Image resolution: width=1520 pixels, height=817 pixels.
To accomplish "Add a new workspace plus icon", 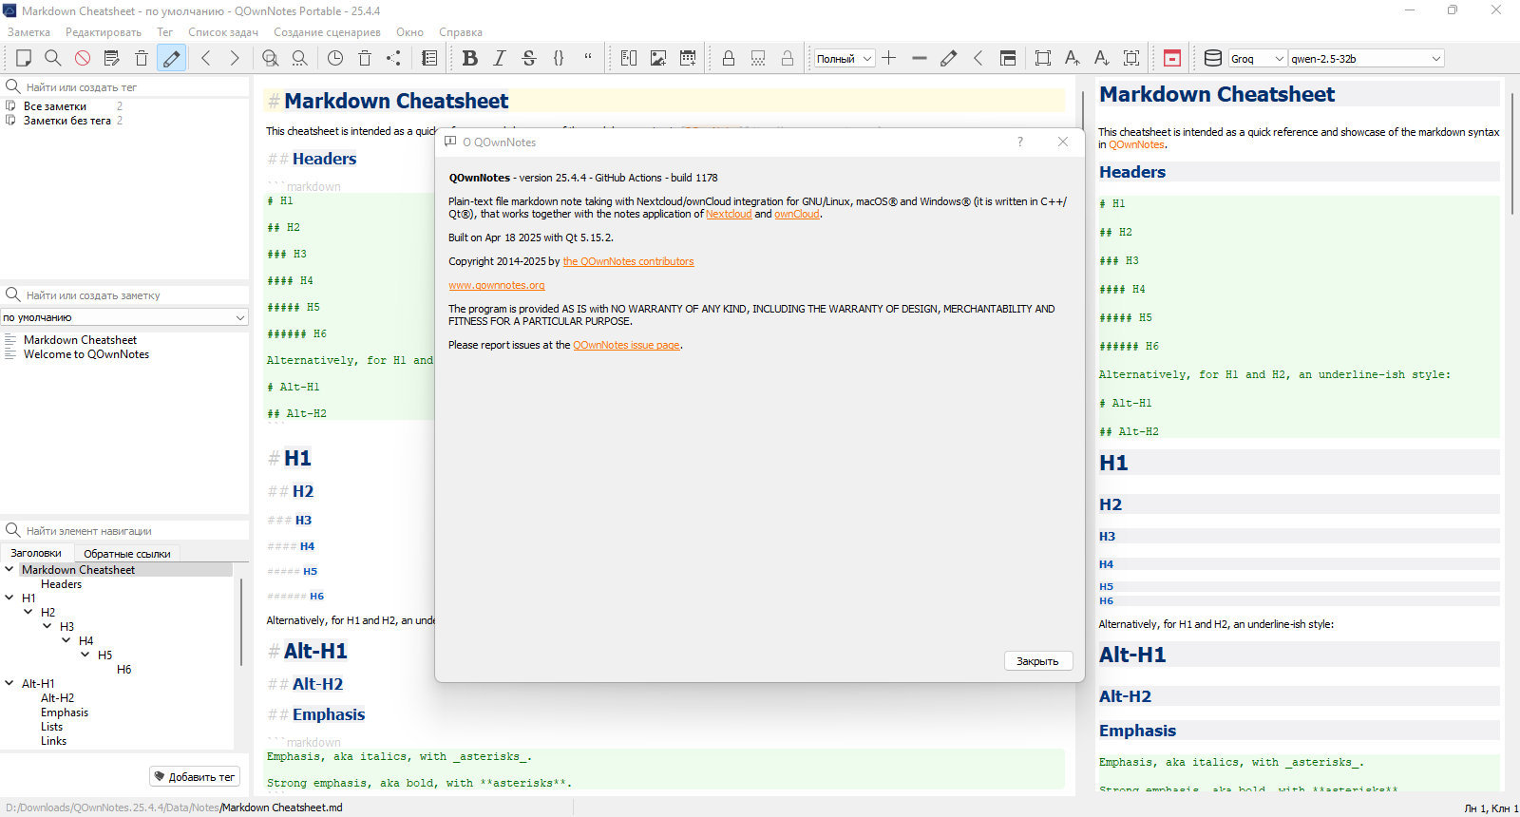I will pyautogui.click(x=889, y=58).
